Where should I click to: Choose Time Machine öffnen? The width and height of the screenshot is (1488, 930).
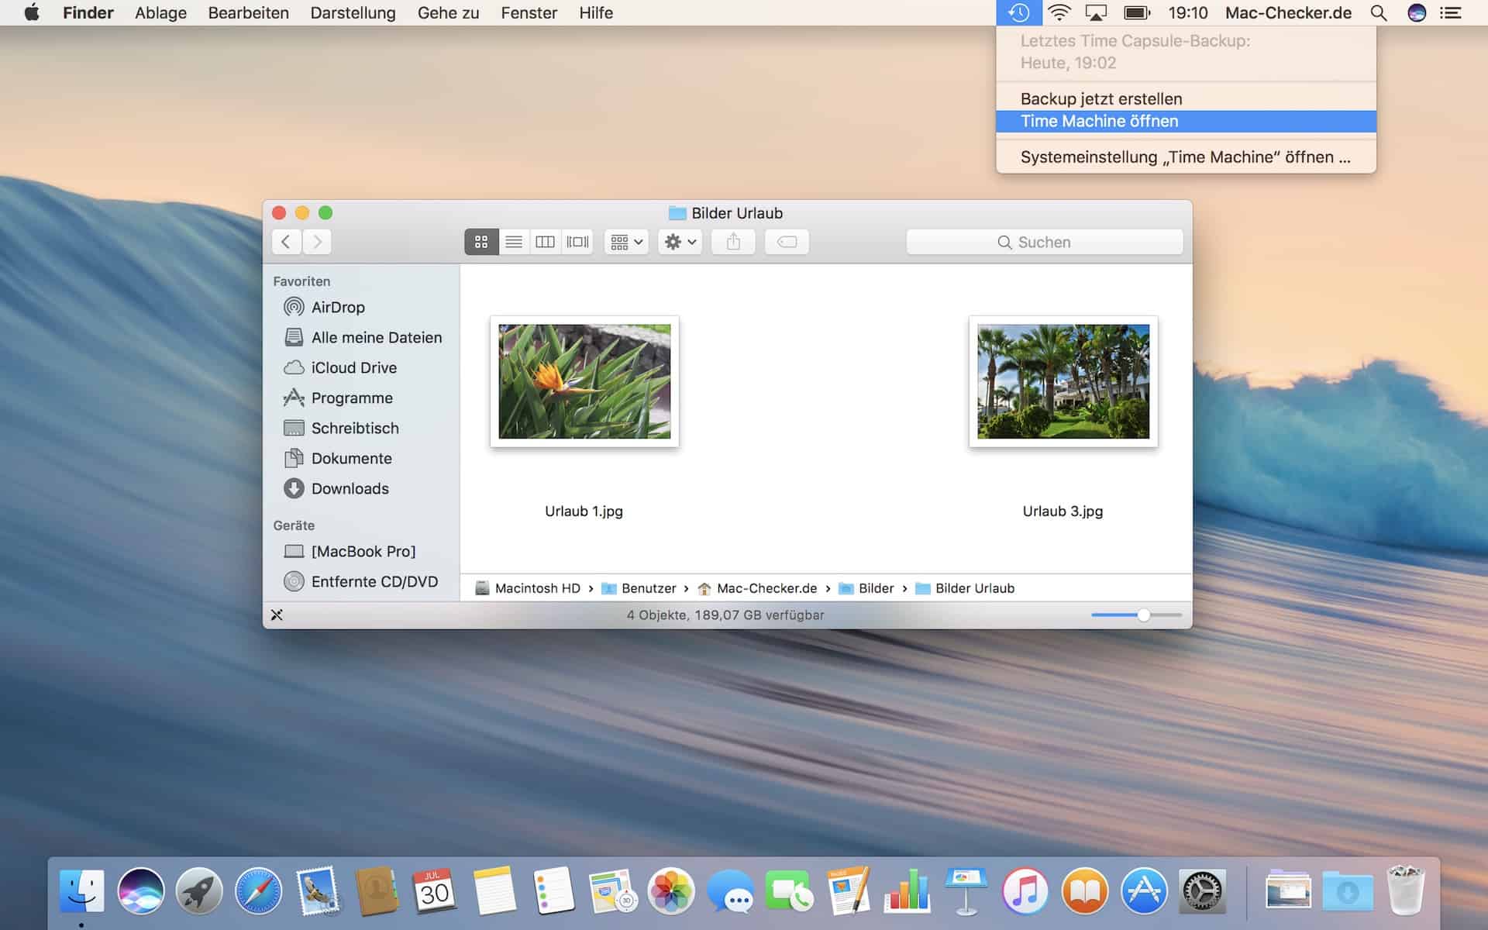(1186, 121)
